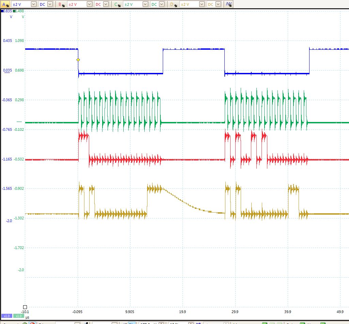Expand Channel A DC coupling dropdown
This screenshot has height=324, width=349.
pyautogui.click(x=50, y=4)
